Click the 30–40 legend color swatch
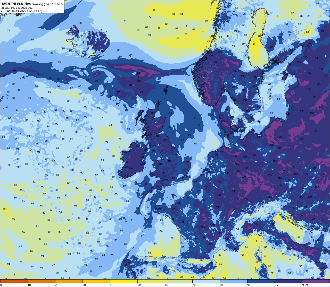 pos(96,281)
